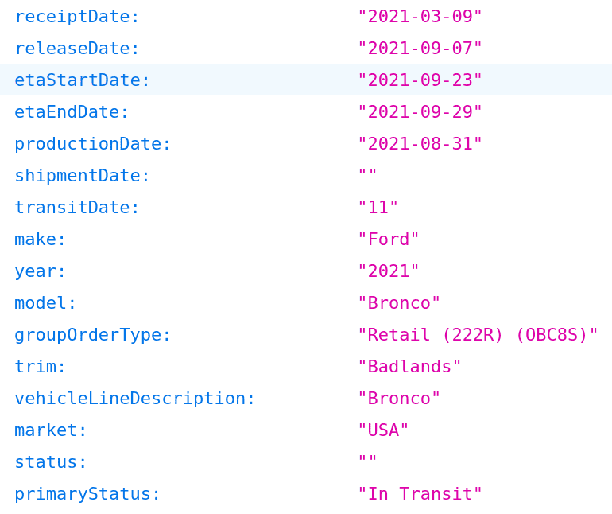The image size is (612, 514).
Task: Select the primaryStatus key
Action: tap(87, 494)
